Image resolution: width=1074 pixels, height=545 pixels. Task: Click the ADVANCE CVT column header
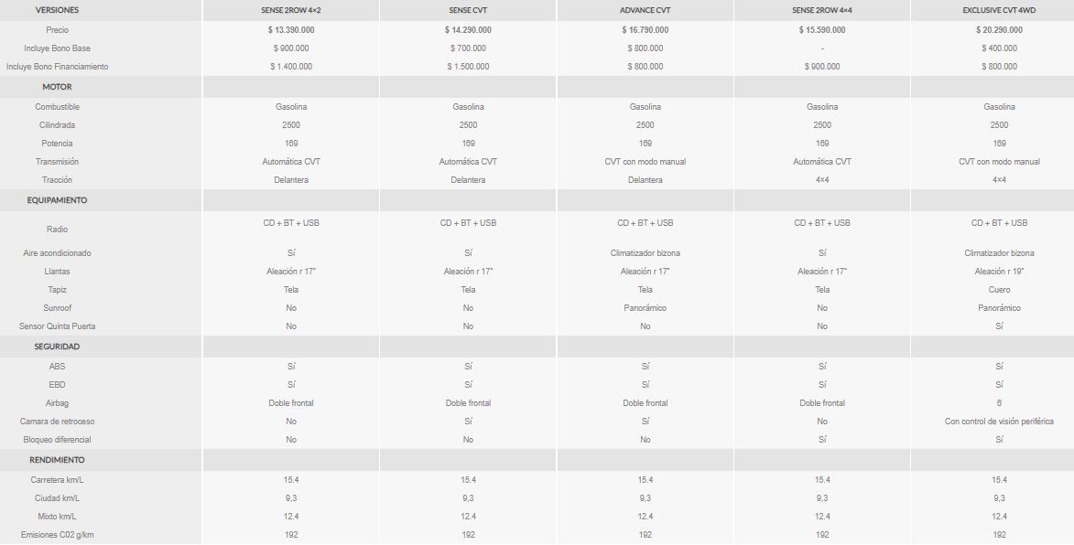[x=645, y=10]
